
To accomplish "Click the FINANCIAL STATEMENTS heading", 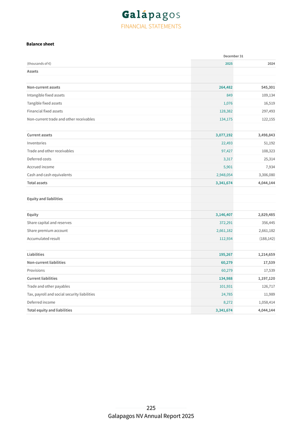I will (x=151, y=26).
